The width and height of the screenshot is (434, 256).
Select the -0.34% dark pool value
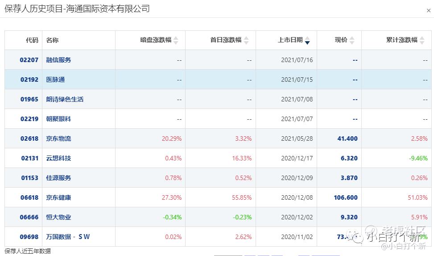pyautogui.click(x=172, y=218)
